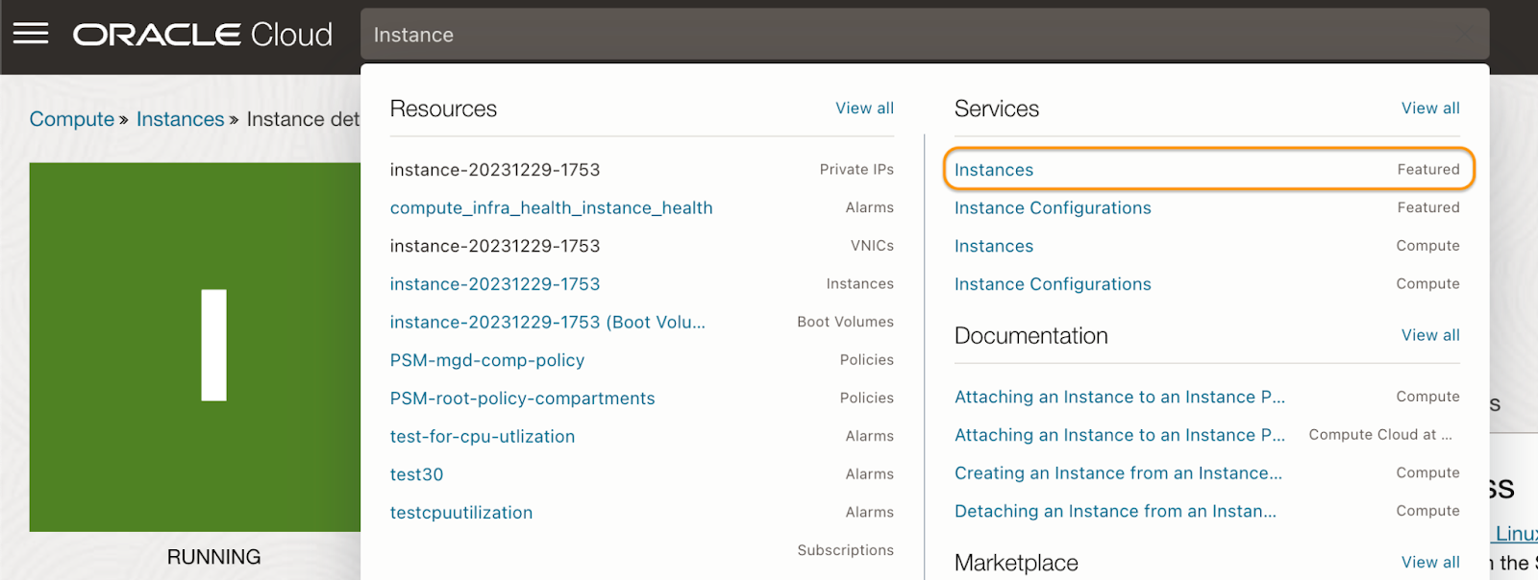
Task: Open Compute breadcrumb link
Action: click(x=71, y=119)
